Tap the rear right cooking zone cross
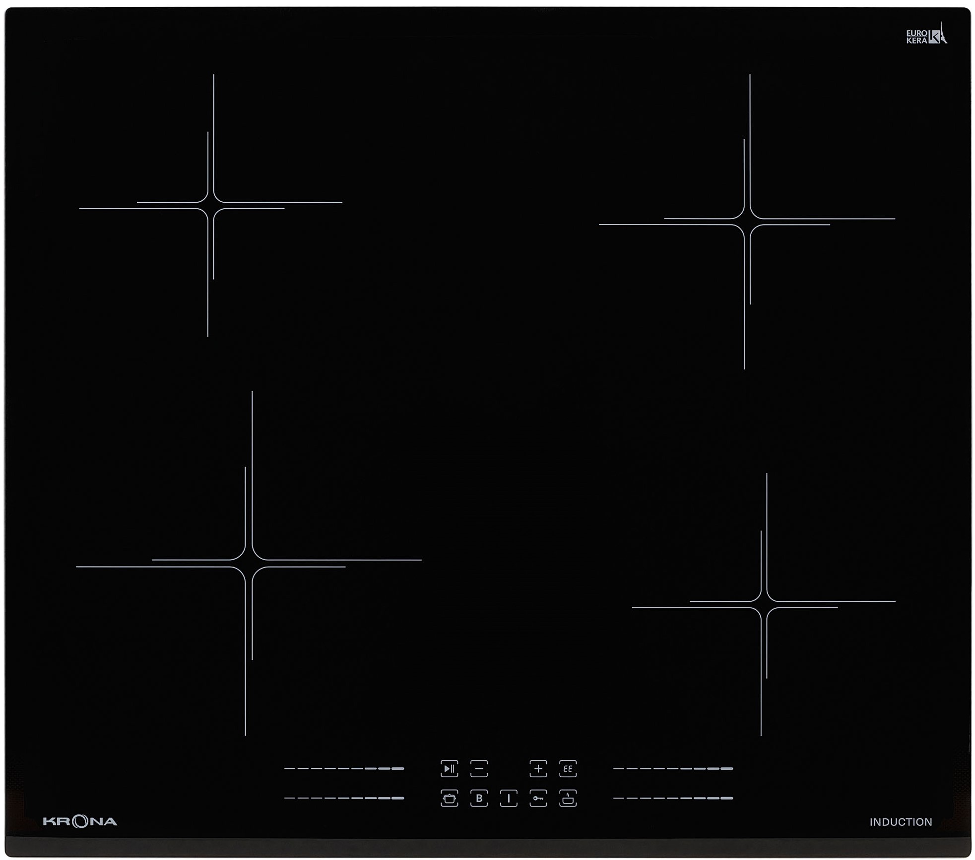Screen dimensions: 975x860 coord(747,222)
